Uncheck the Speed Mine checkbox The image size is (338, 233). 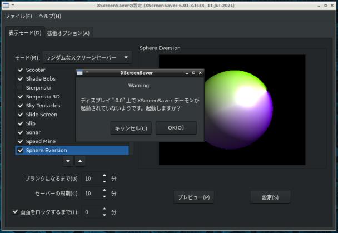20,141
